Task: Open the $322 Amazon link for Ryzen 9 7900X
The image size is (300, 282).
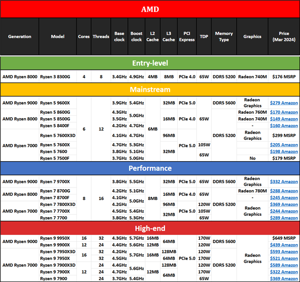Action: 284,272
